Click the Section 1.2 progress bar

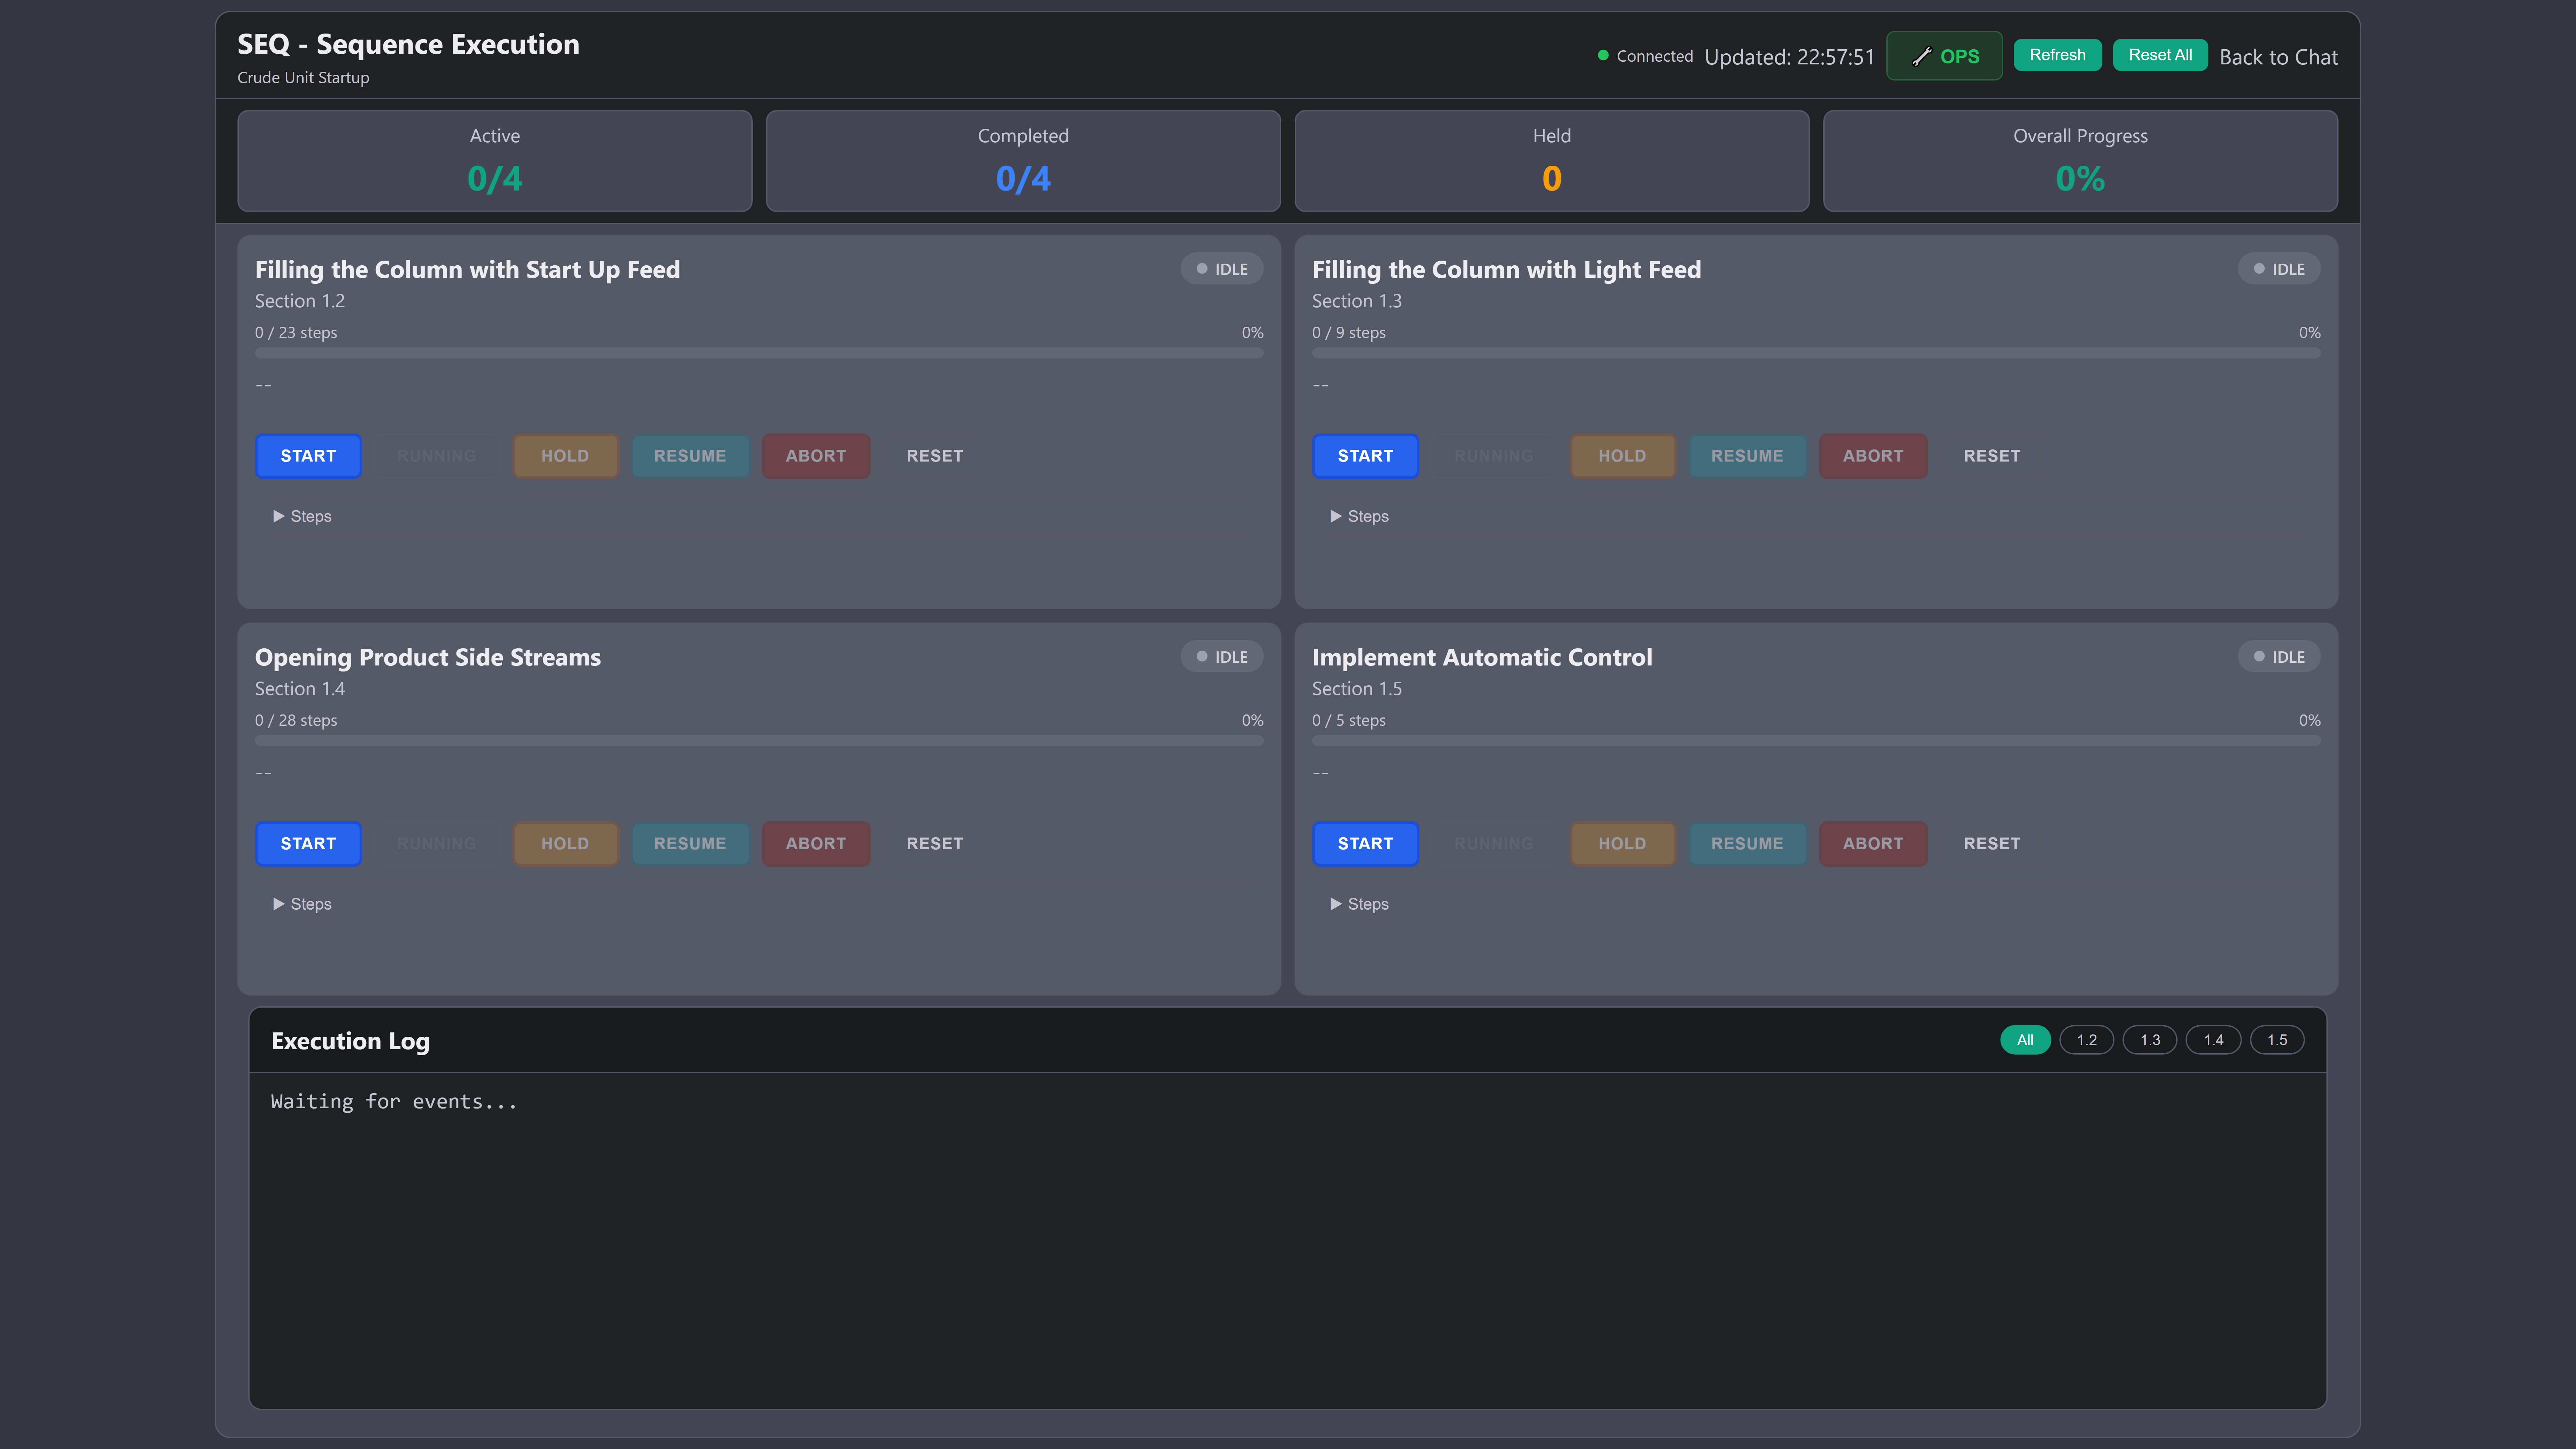pos(759,353)
